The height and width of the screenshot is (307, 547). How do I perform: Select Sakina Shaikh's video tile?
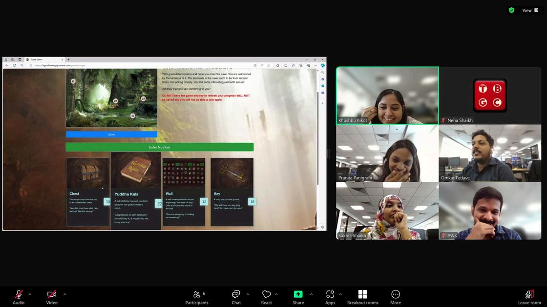[x=387, y=211]
